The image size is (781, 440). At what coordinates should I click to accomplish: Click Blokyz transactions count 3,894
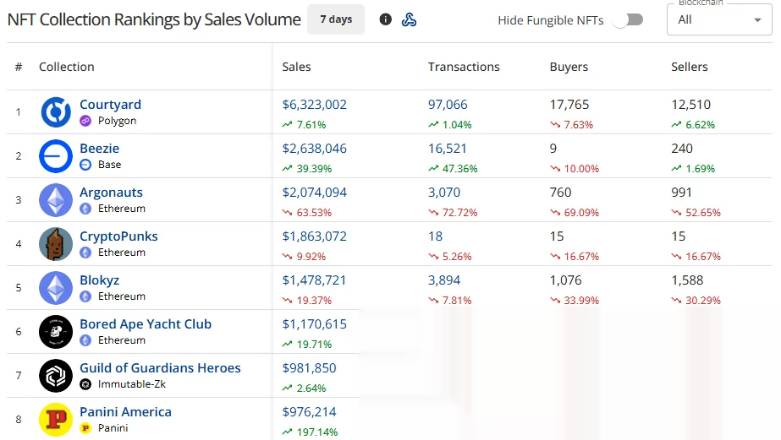point(444,280)
